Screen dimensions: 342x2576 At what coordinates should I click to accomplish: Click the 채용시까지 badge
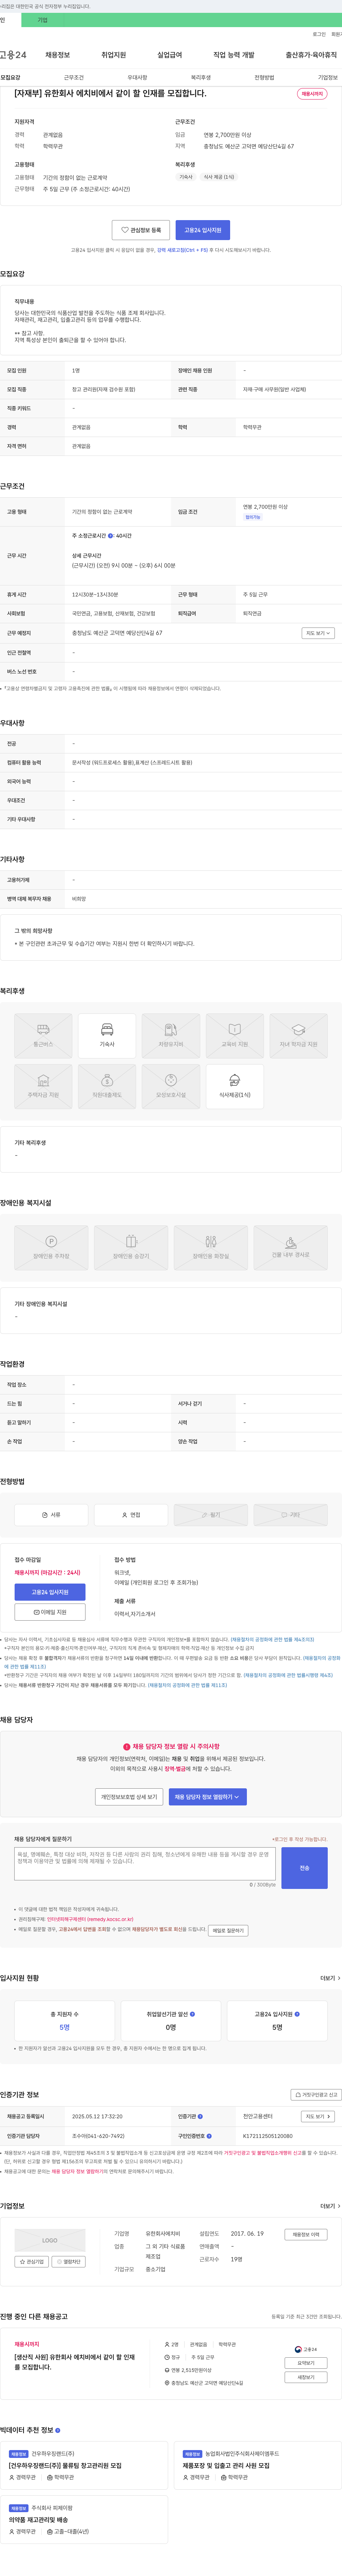312,94
